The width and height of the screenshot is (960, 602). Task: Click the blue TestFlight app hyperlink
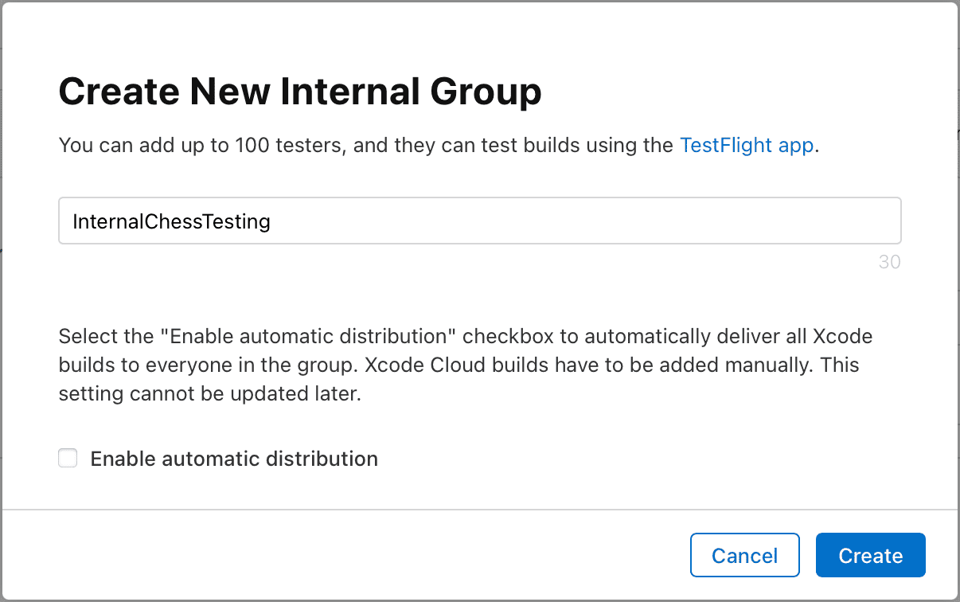point(745,145)
